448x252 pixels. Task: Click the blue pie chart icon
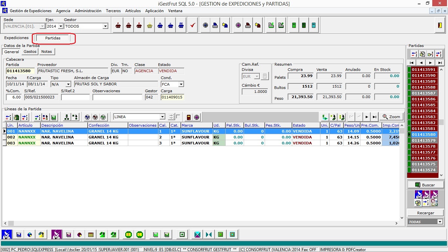point(30,235)
